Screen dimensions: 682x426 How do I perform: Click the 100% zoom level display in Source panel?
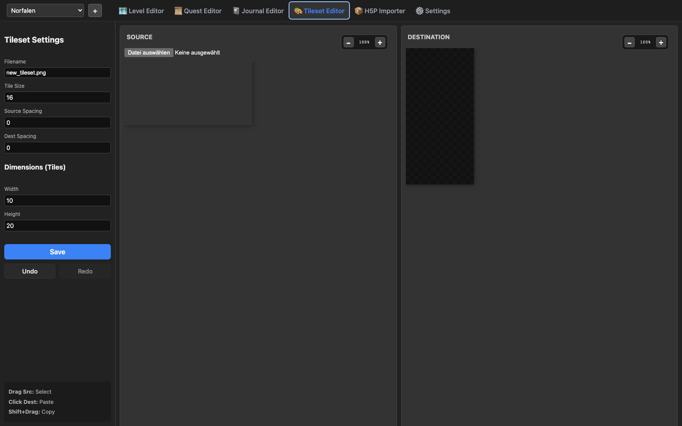364,42
